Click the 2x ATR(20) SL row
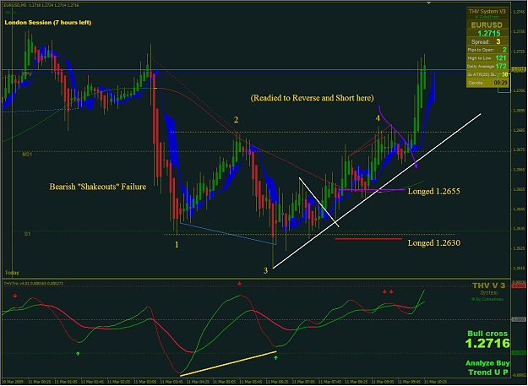 (x=487, y=74)
